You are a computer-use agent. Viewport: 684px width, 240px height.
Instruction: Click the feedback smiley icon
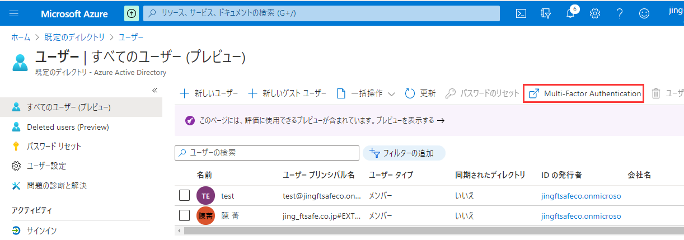pyautogui.click(x=644, y=14)
